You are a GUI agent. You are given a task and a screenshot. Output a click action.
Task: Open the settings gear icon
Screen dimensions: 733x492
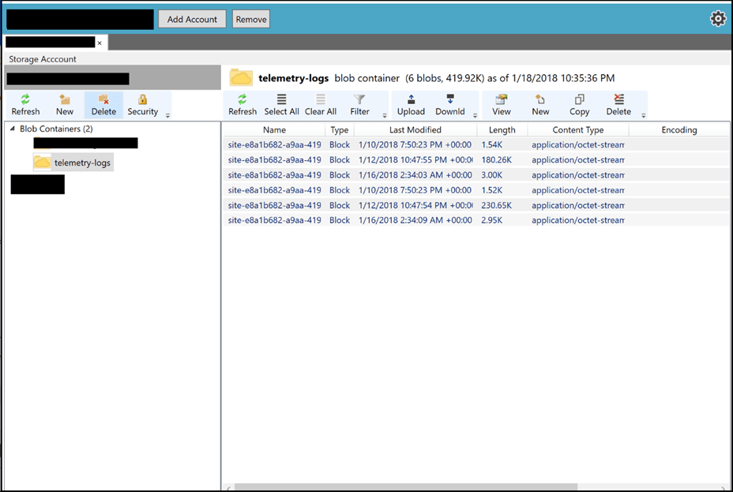pyautogui.click(x=718, y=19)
